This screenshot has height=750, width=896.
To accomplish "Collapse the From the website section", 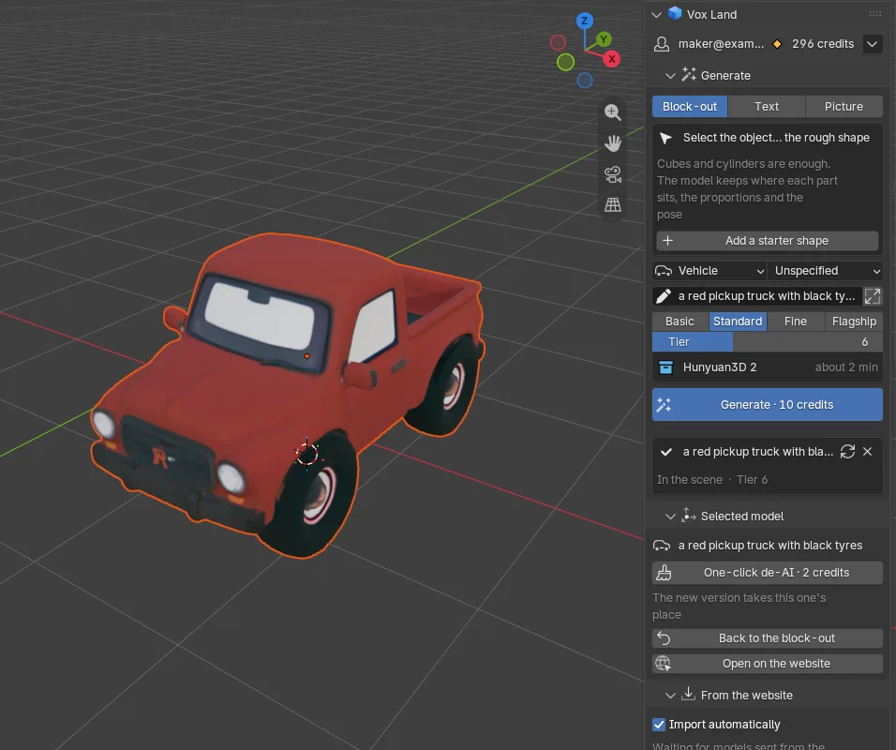I will pyautogui.click(x=670, y=695).
